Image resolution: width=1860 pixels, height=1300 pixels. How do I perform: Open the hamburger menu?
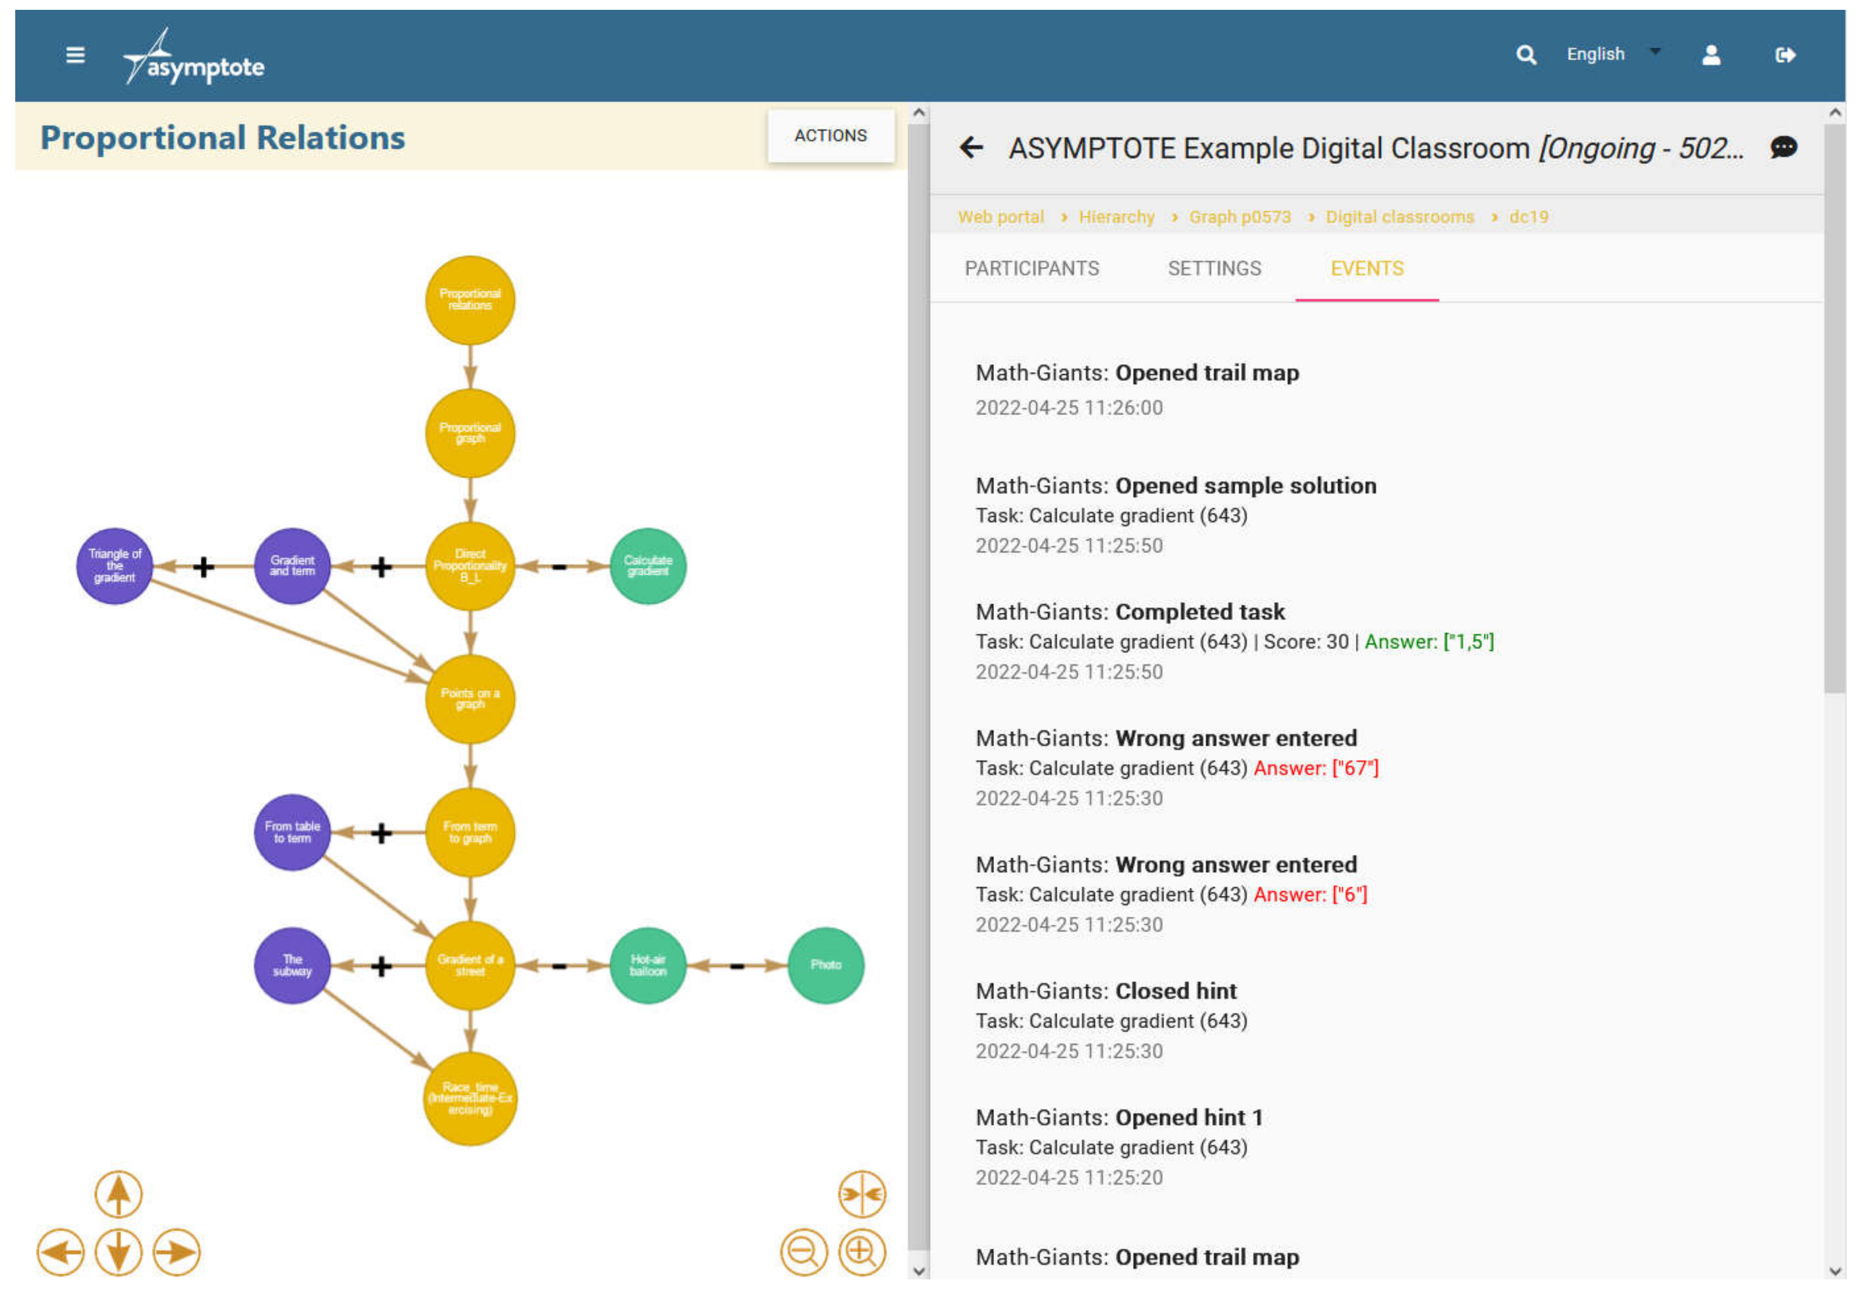click(75, 55)
